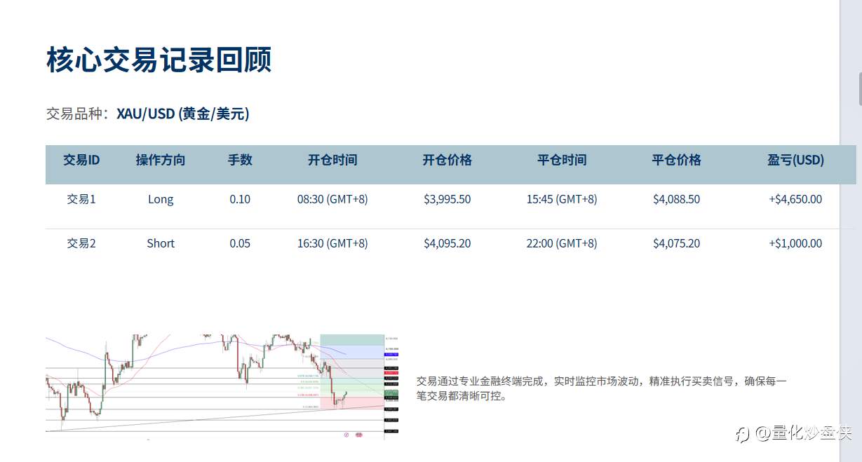This screenshot has width=862, height=462.
Task: Click the Short direction cell
Action: tap(161, 243)
